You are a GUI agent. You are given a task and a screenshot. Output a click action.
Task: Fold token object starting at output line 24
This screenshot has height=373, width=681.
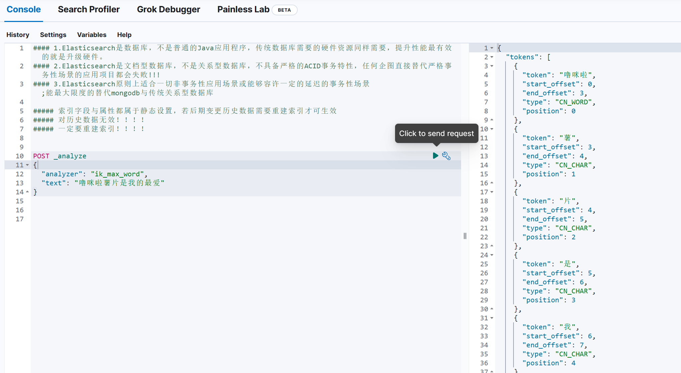tap(492, 255)
